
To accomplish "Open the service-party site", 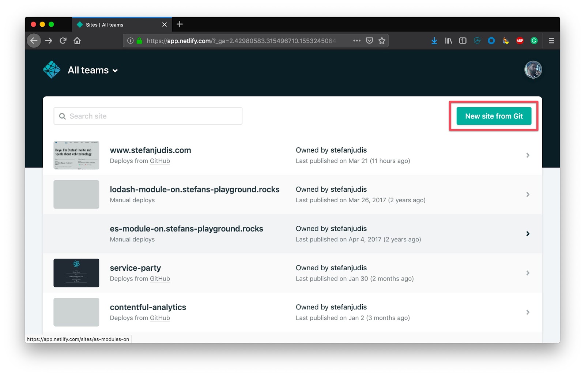I will coord(135,268).
